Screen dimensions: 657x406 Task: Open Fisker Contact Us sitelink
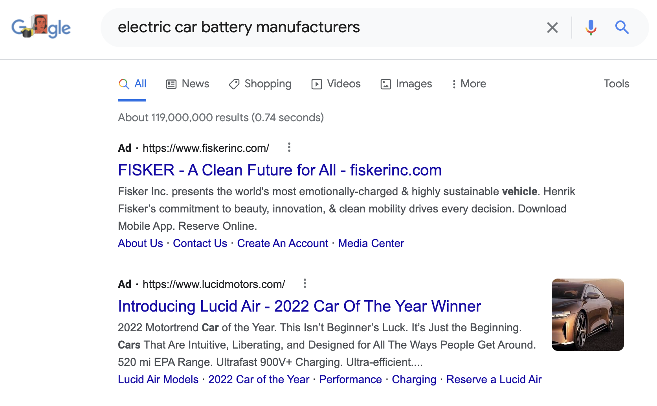[200, 244]
